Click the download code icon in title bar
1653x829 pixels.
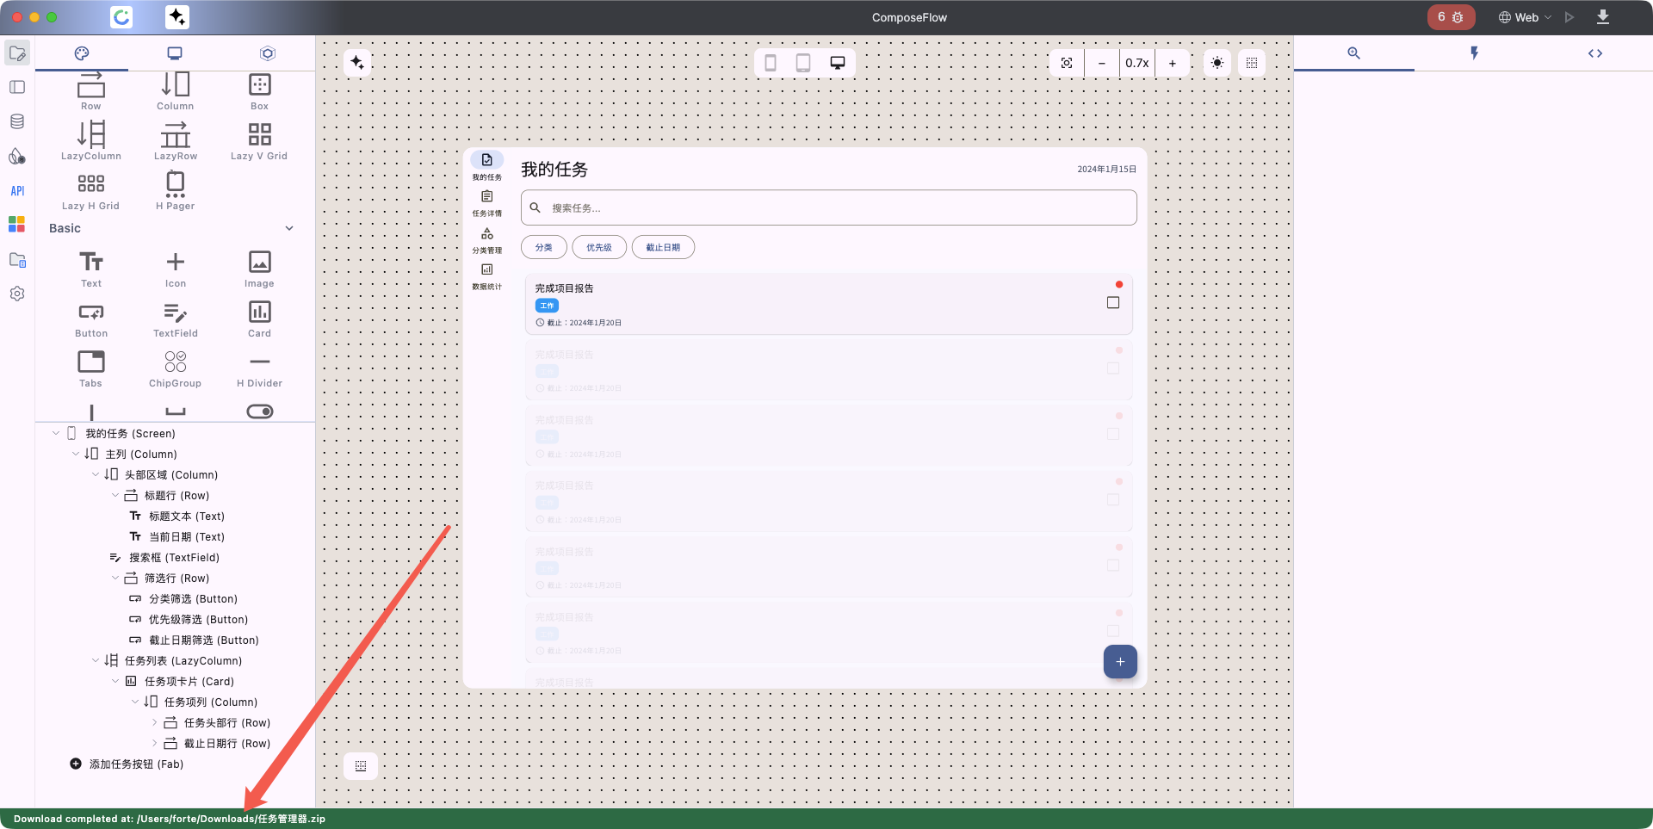(x=1603, y=17)
